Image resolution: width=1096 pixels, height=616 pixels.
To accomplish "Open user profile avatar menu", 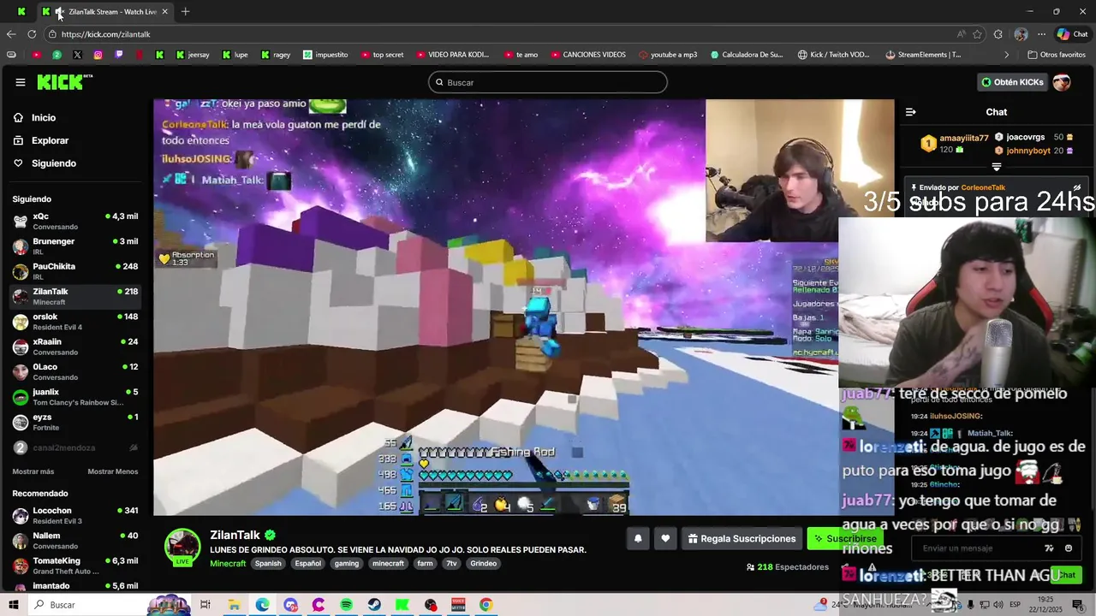I will click(x=1062, y=82).
